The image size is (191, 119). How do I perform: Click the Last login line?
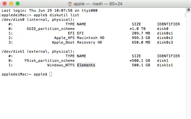tap(49, 10)
